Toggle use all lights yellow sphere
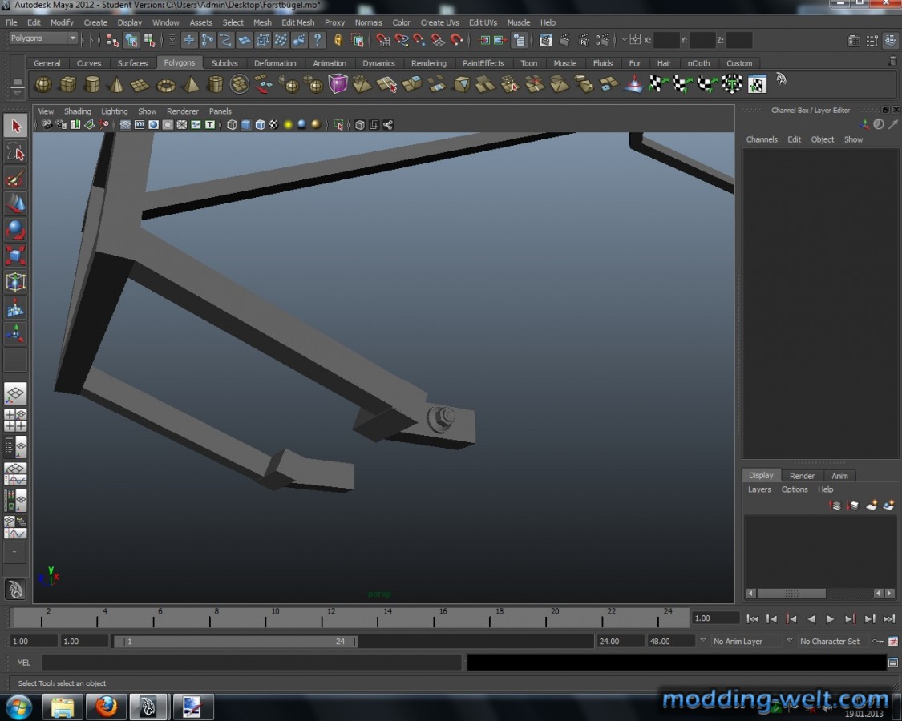This screenshot has height=721, width=902. pyautogui.click(x=288, y=125)
